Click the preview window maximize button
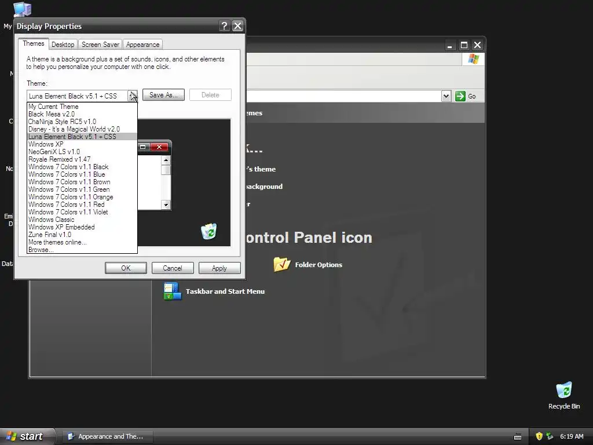 point(143,147)
